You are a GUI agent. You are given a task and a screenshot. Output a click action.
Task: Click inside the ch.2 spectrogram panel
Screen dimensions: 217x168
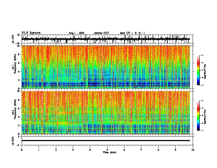tap(106, 113)
